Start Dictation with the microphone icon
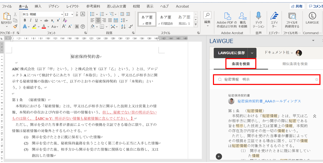Image resolution: width=323 pixels, height=163 pixels. tap(258, 16)
